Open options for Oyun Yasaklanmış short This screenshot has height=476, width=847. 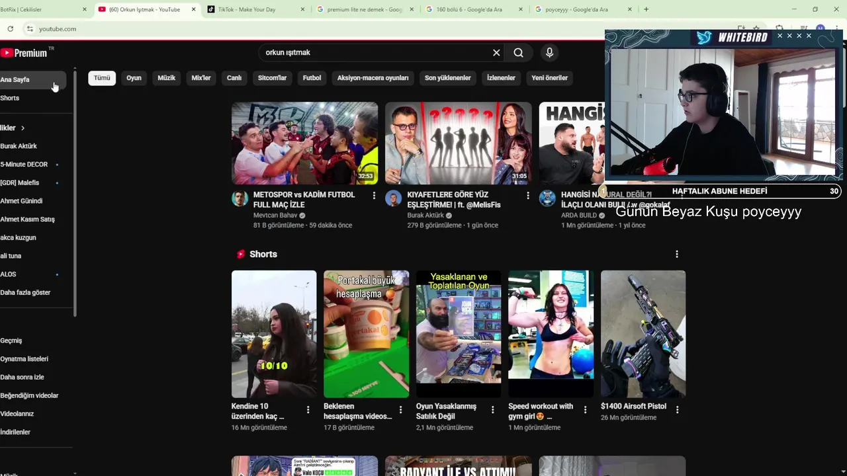pos(492,410)
